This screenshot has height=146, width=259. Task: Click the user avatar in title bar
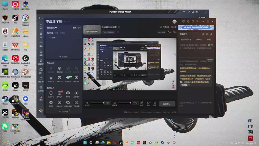[175, 21]
